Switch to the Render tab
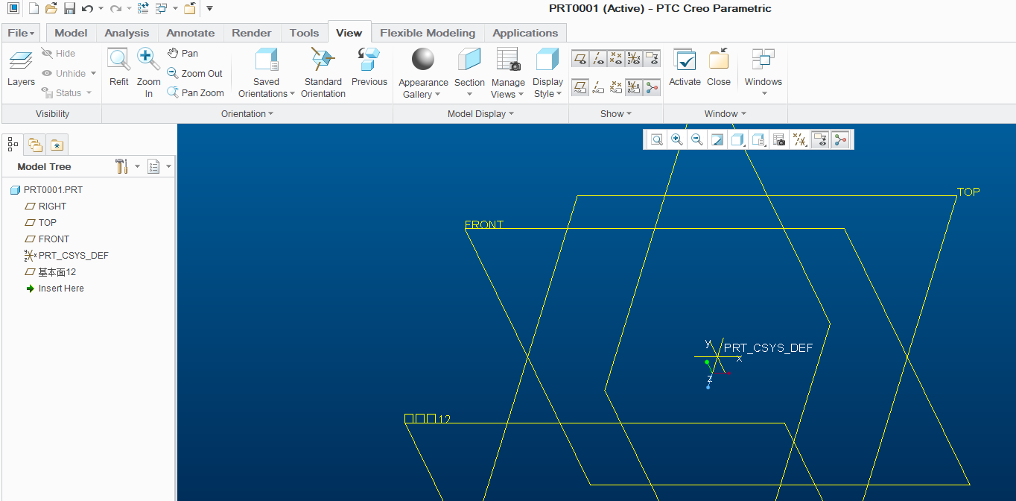Image resolution: width=1016 pixels, height=501 pixels. [x=252, y=33]
